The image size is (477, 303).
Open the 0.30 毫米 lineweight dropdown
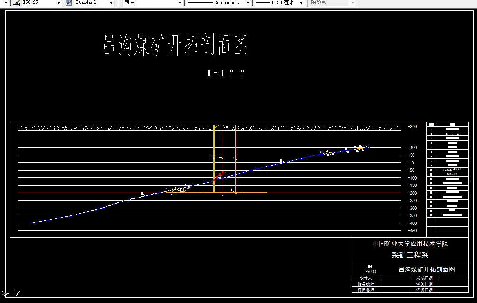pyautogui.click(x=301, y=3)
